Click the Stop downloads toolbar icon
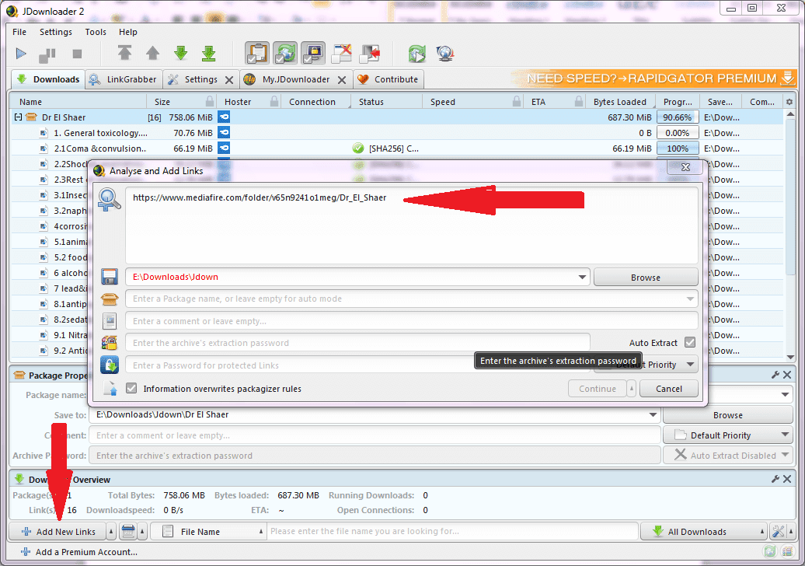This screenshot has width=805, height=566. pyautogui.click(x=77, y=54)
